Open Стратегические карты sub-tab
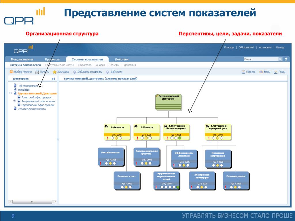 tap(59, 65)
